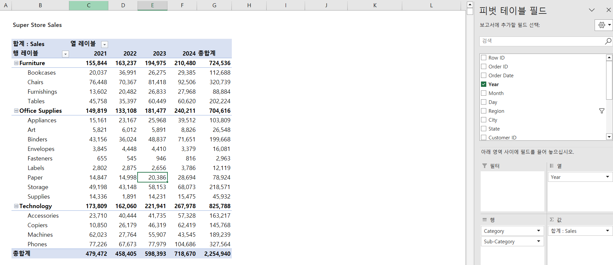Viewport: 613px width, 265px height.
Task: Click the field list scroll up arrow
Action: 609,58
